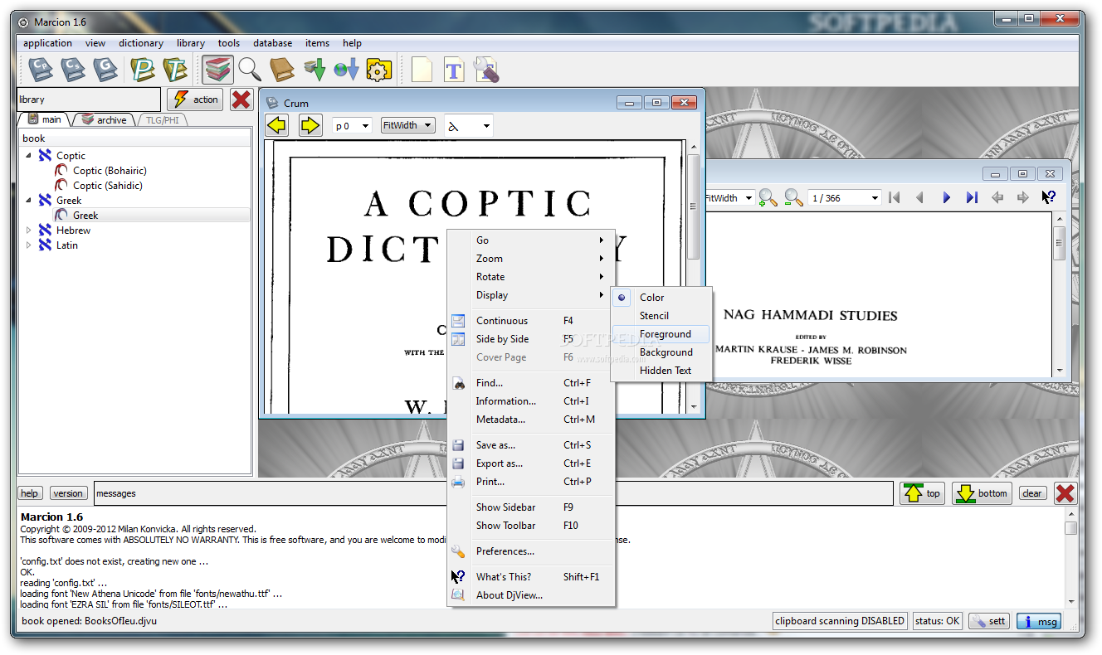
Task: Open the 1 / 366 page dropdown
Action: (x=844, y=198)
